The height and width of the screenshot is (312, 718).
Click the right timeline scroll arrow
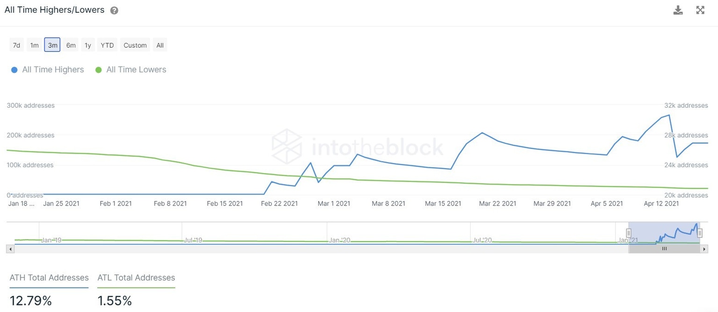coord(704,249)
